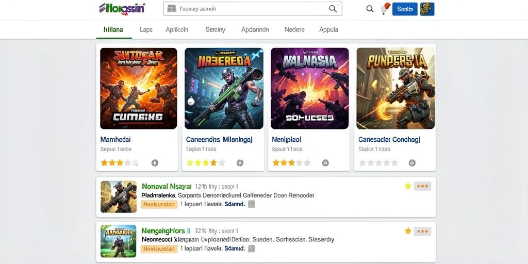Open the three-dot menu for Nonaval Nsagrai
Viewport: 528px width, 264px height.
click(422, 186)
